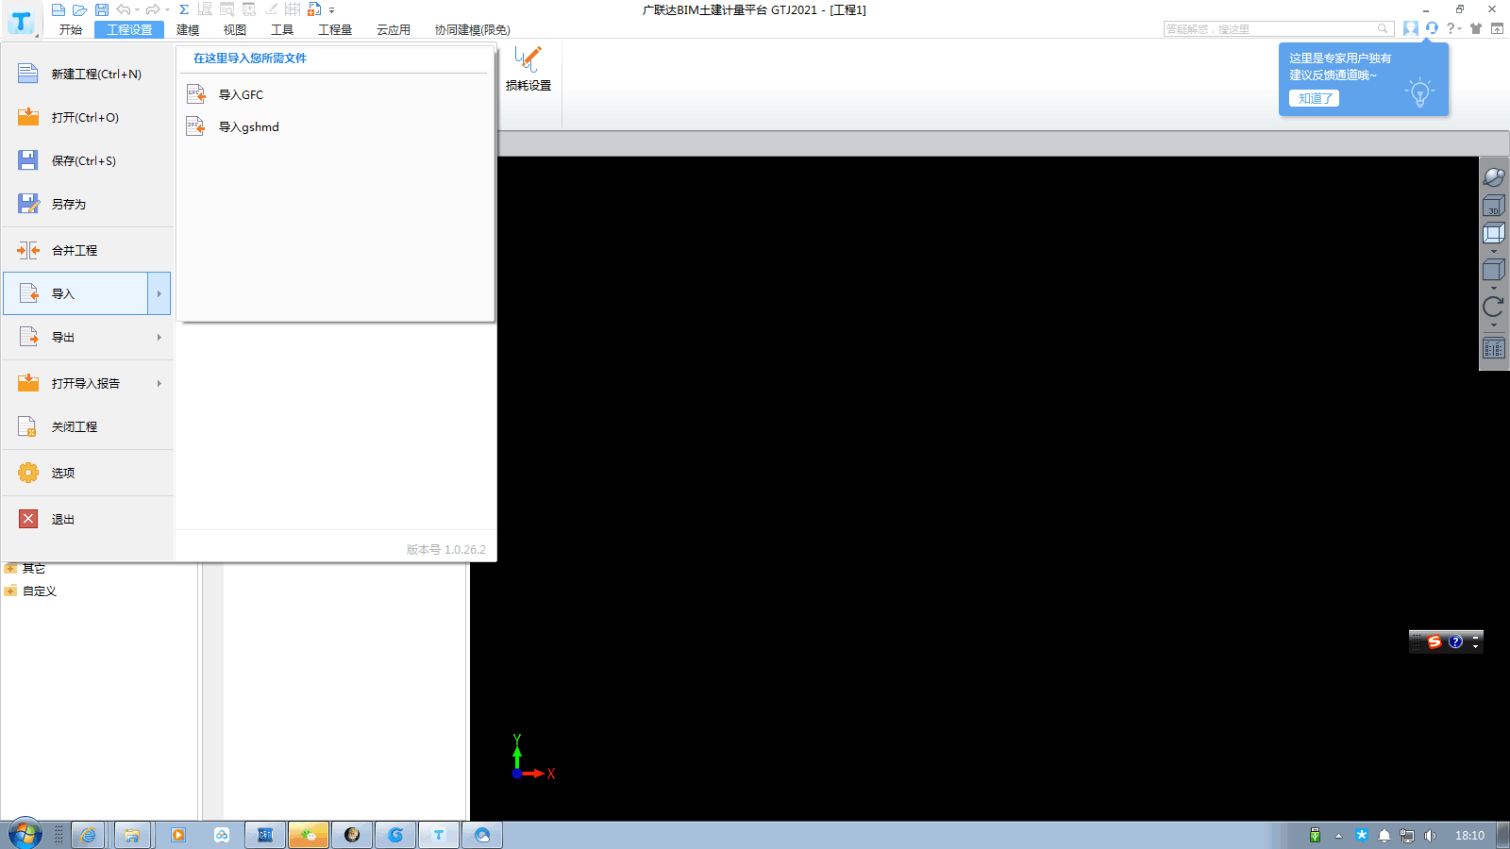Screen dimensions: 1510x849
Task: Switch to the 建模 ribbon tab
Action: (188, 29)
